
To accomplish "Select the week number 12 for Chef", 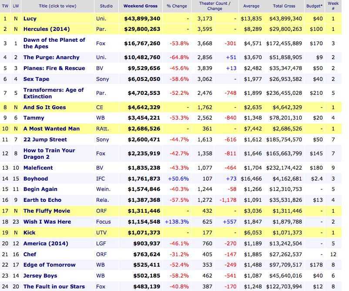I will pos(333,254).
